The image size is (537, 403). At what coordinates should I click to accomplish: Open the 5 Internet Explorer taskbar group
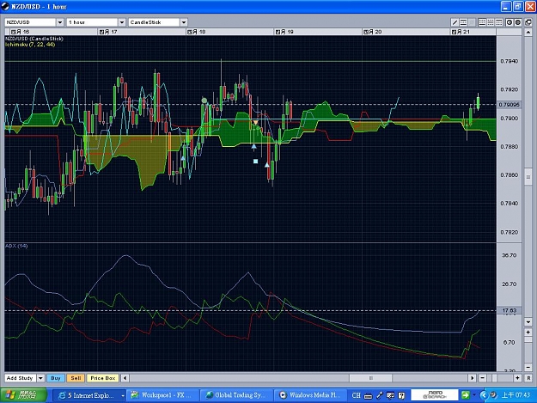(x=89, y=395)
